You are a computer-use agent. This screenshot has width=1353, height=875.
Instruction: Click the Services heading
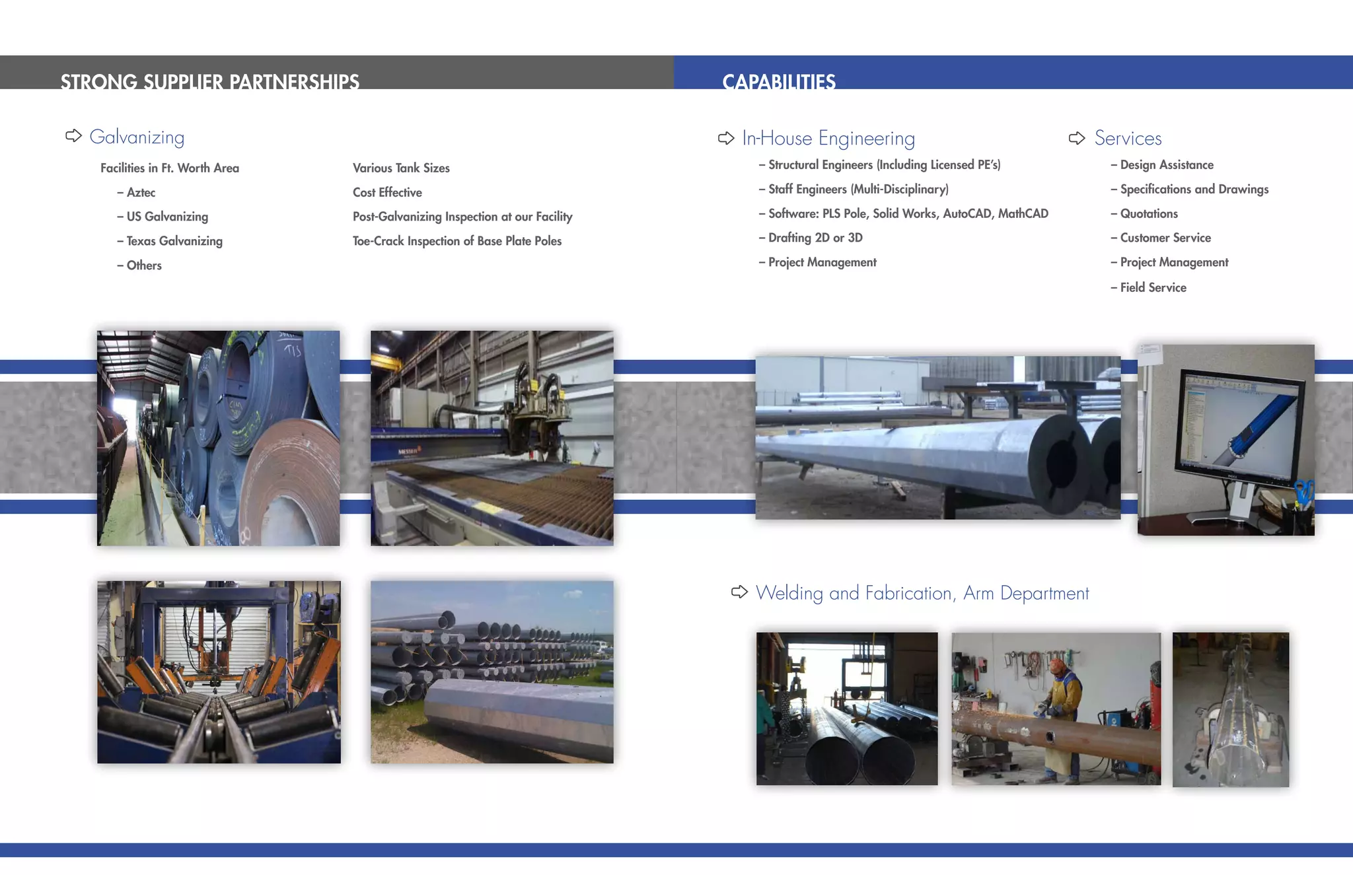1128,138
